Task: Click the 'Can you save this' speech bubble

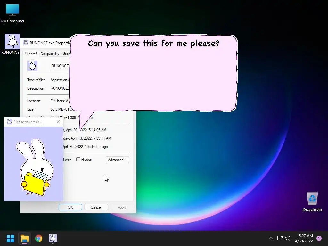Action: (x=153, y=73)
